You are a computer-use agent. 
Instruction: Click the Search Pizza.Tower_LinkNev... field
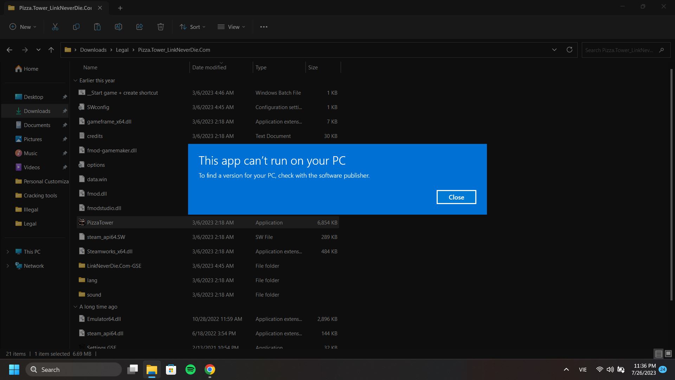pyautogui.click(x=619, y=50)
